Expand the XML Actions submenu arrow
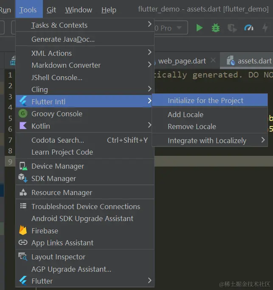This screenshot has height=290, width=273. tap(150, 52)
